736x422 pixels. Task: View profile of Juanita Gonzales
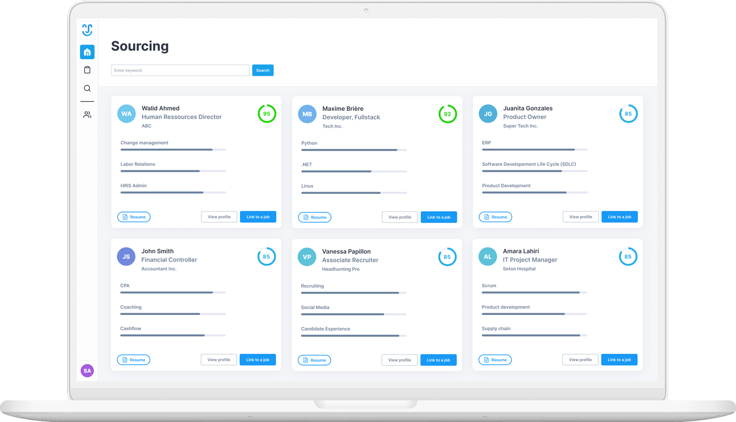[580, 217]
